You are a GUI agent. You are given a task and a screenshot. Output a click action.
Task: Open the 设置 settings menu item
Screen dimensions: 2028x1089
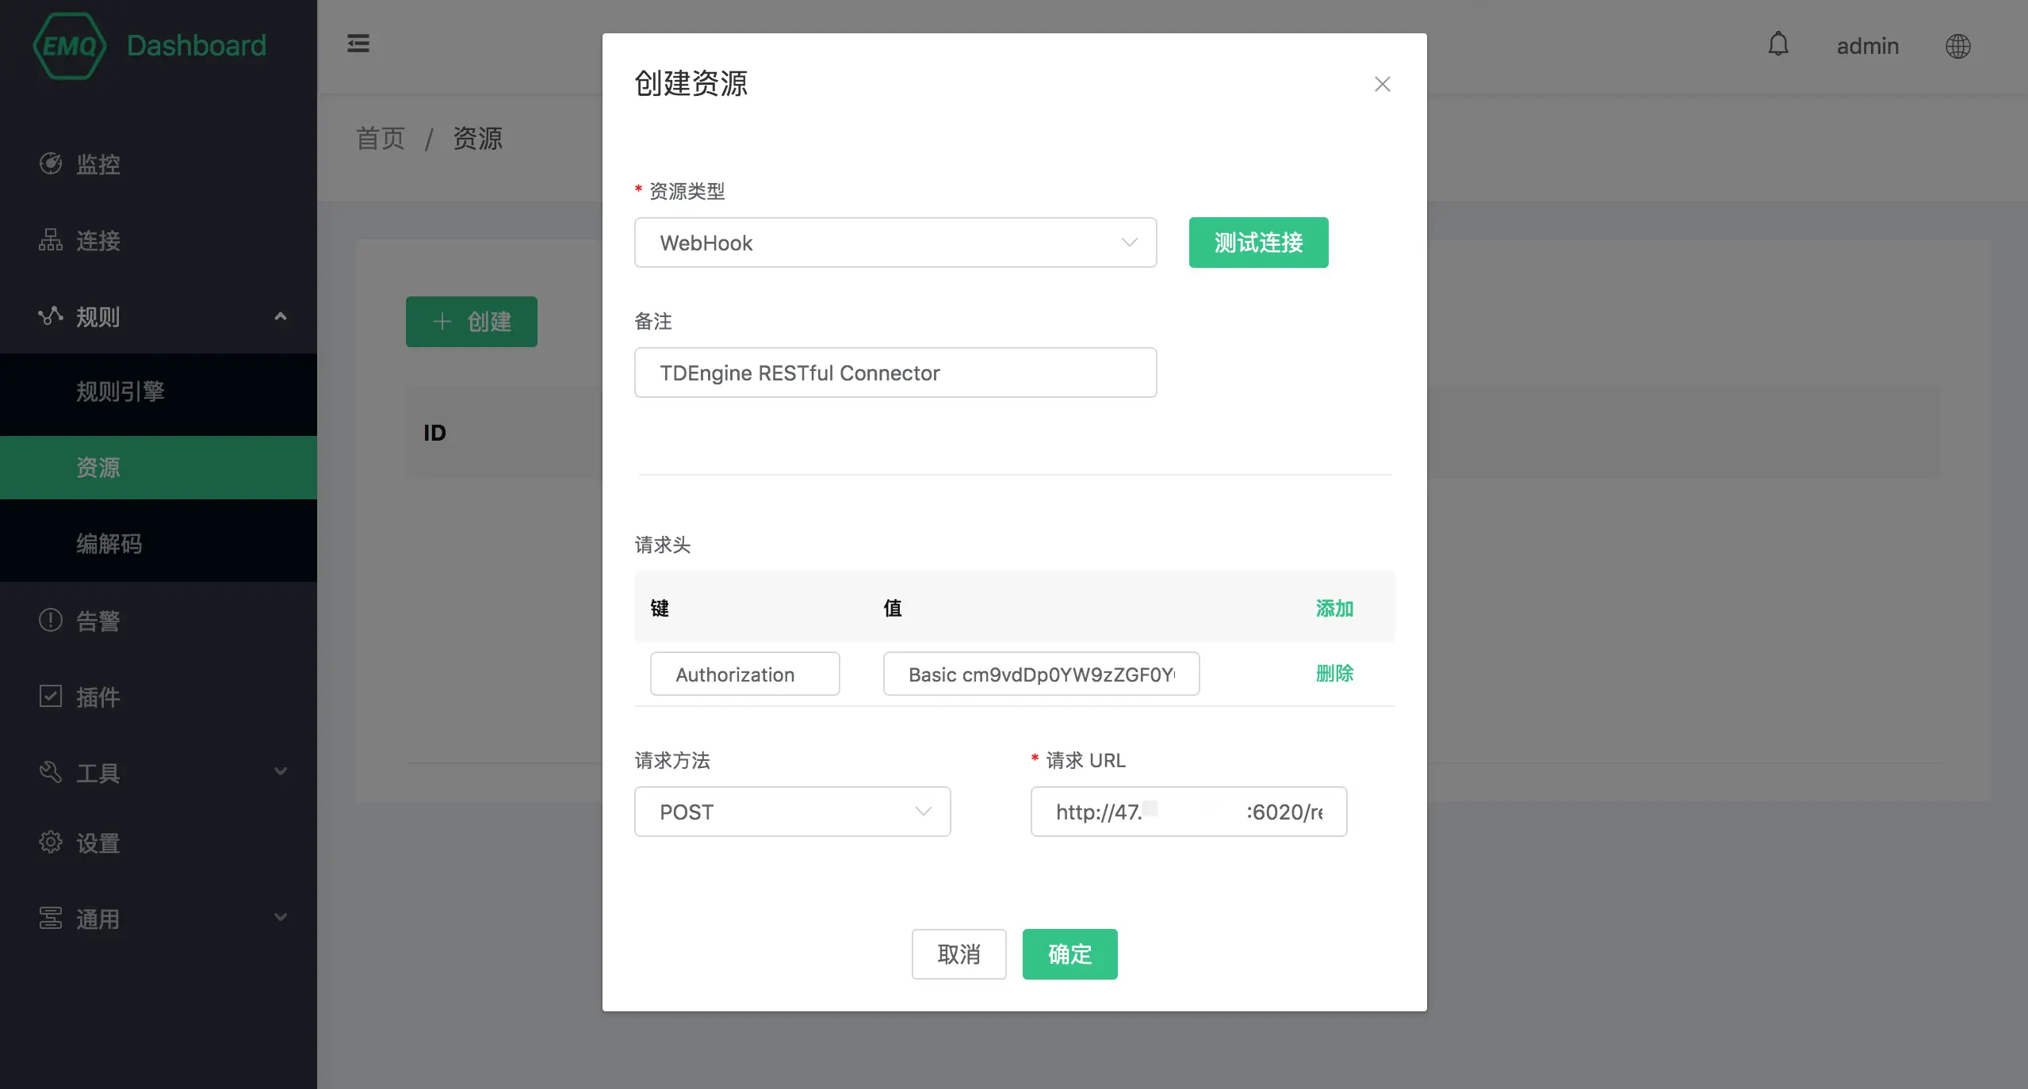(x=98, y=843)
